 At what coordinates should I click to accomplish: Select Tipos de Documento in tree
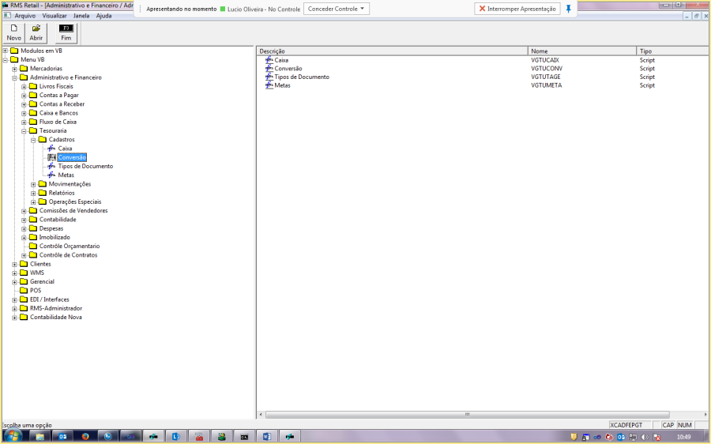click(x=85, y=166)
